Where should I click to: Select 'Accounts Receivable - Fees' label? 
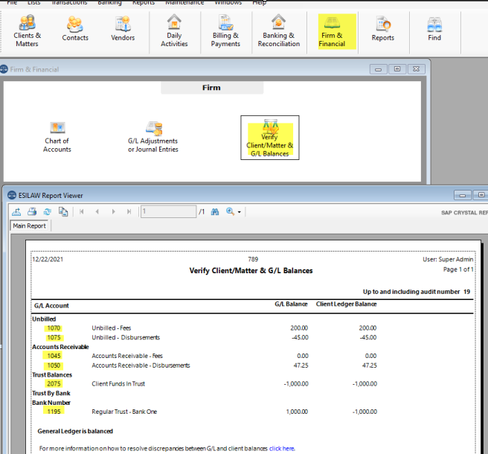(x=127, y=356)
